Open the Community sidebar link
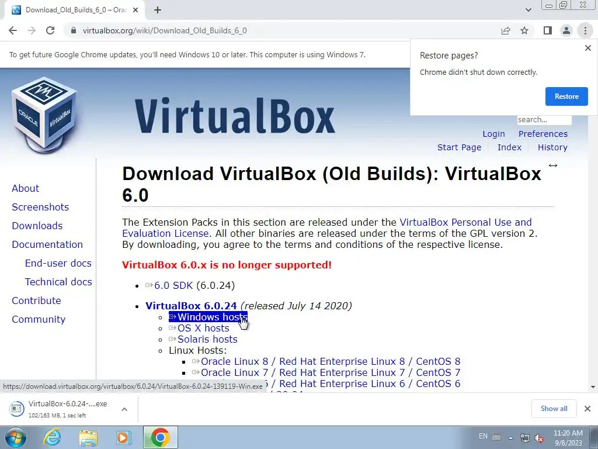Screen dimensions: 598x449 pyautogui.click(x=39, y=319)
